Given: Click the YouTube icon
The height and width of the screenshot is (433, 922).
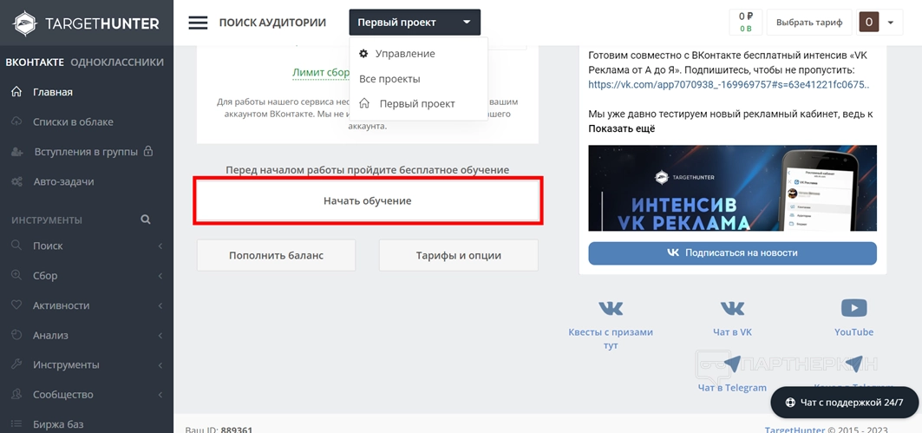Looking at the screenshot, I should [x=853, y=308].
